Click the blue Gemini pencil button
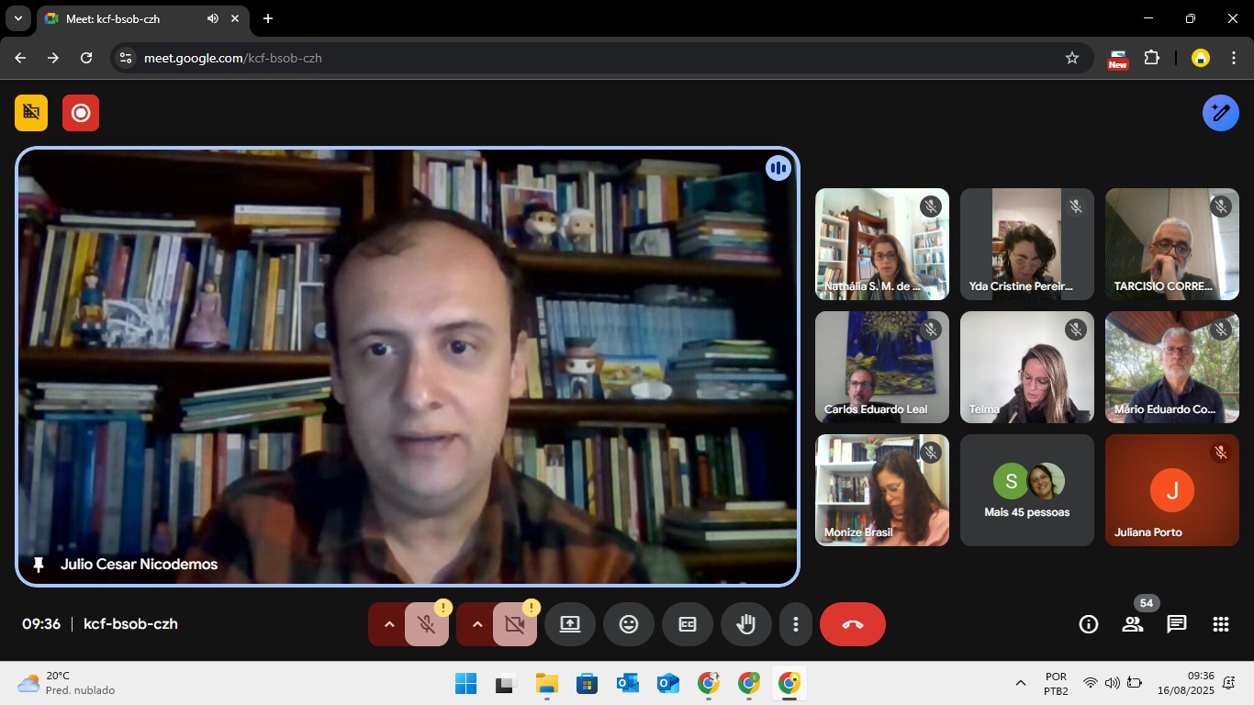The width and height of the screenshot is (1254, 705). point(1220,113)
